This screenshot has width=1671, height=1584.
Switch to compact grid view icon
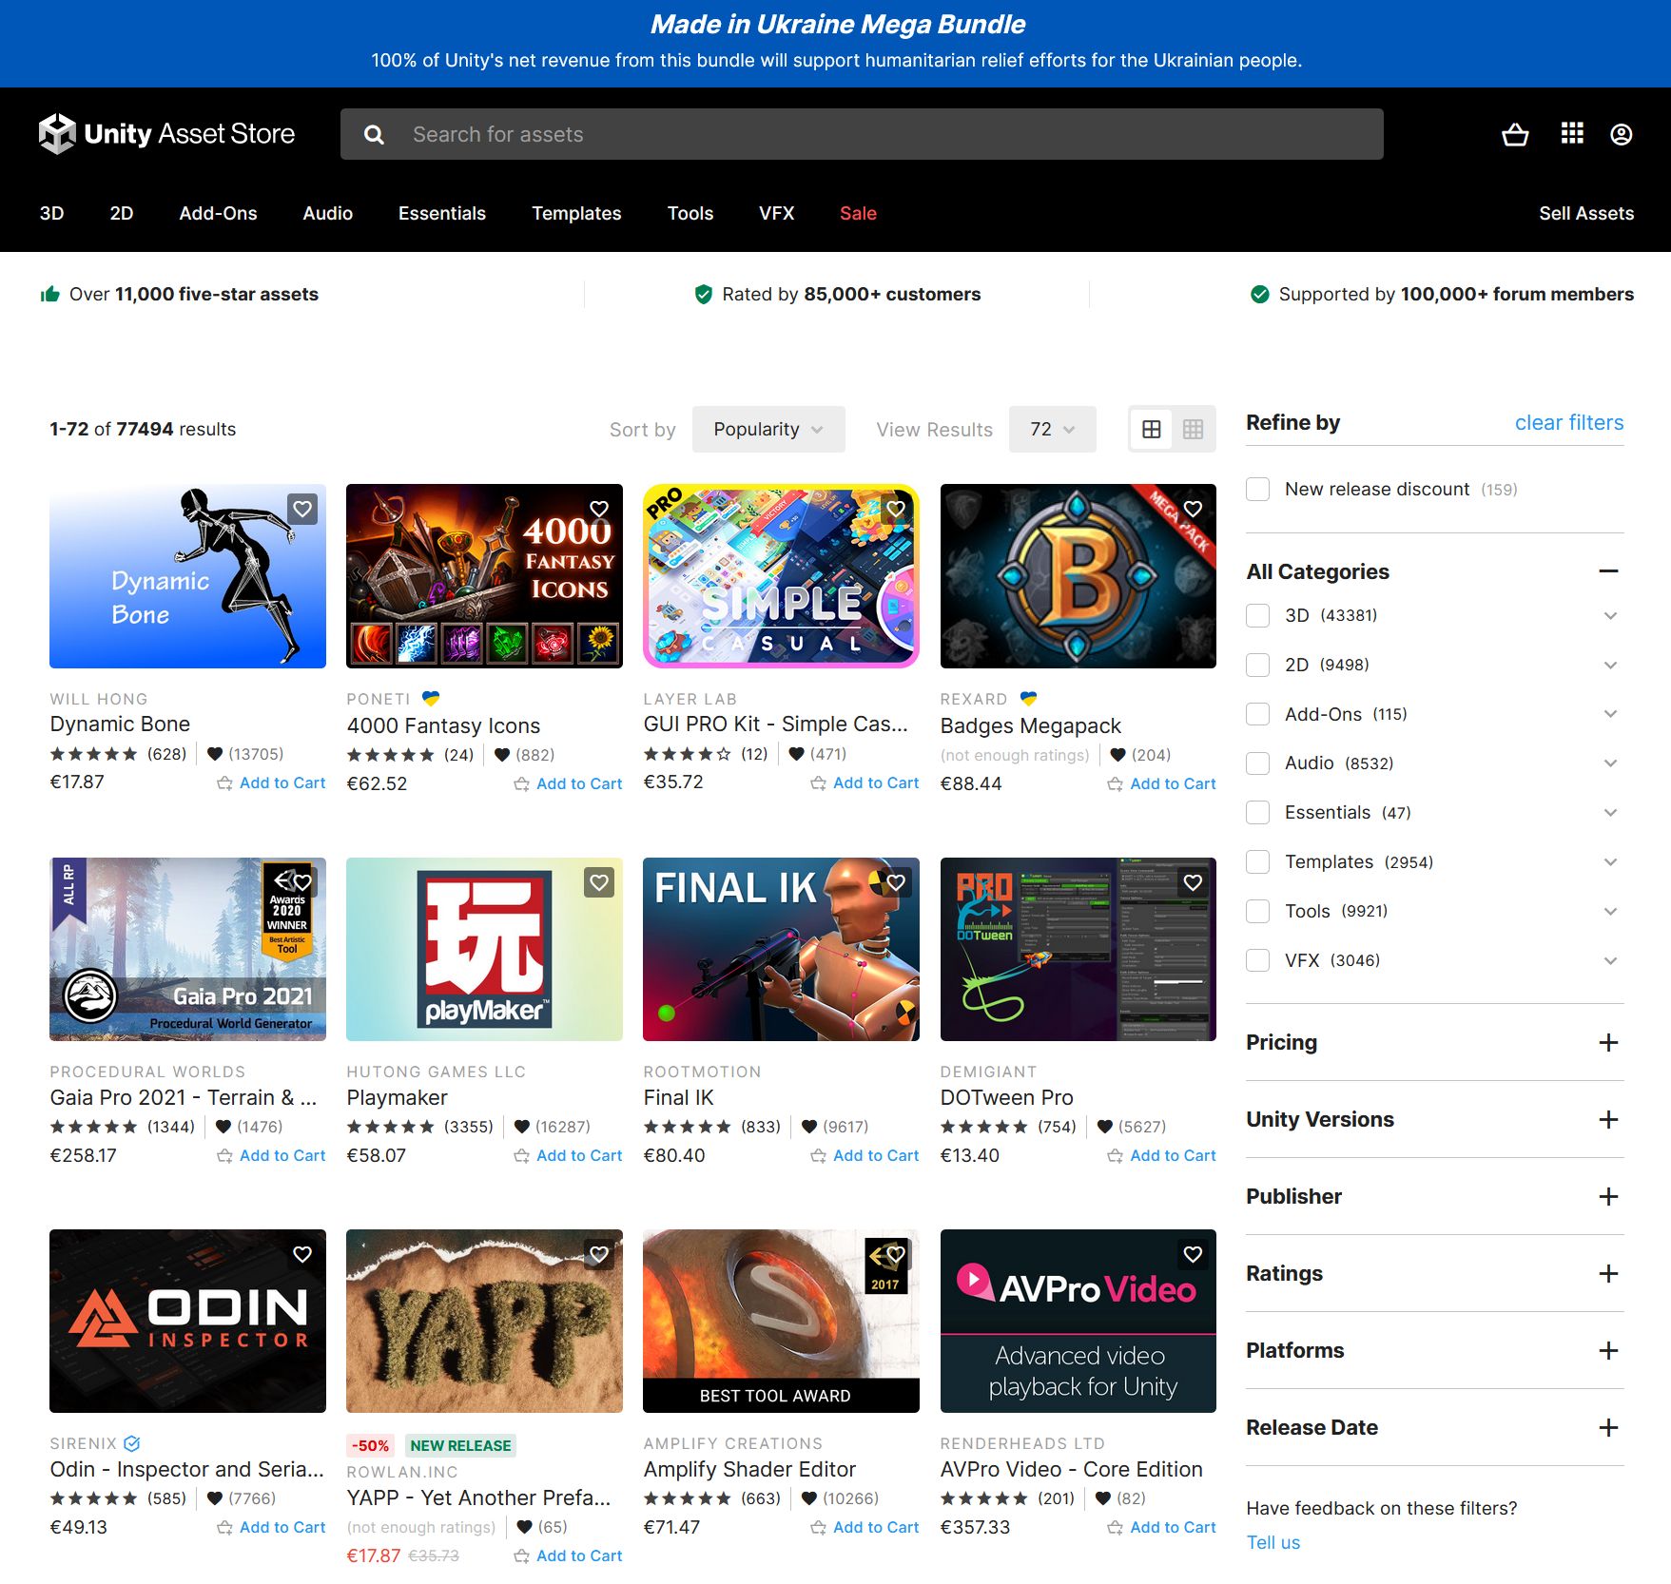point(1193,429)
